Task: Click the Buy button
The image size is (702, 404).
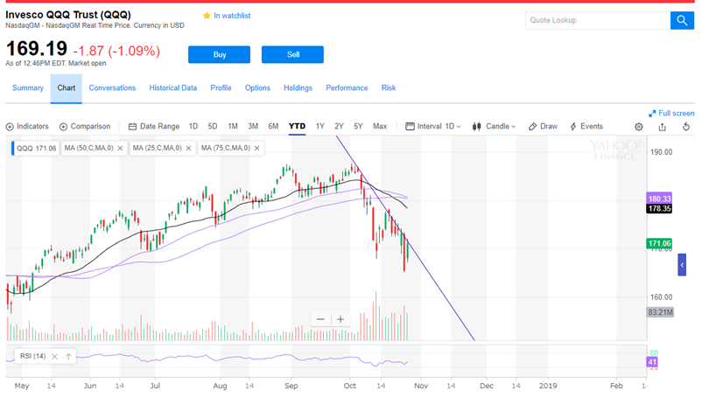Action: (x=219, y=54)
